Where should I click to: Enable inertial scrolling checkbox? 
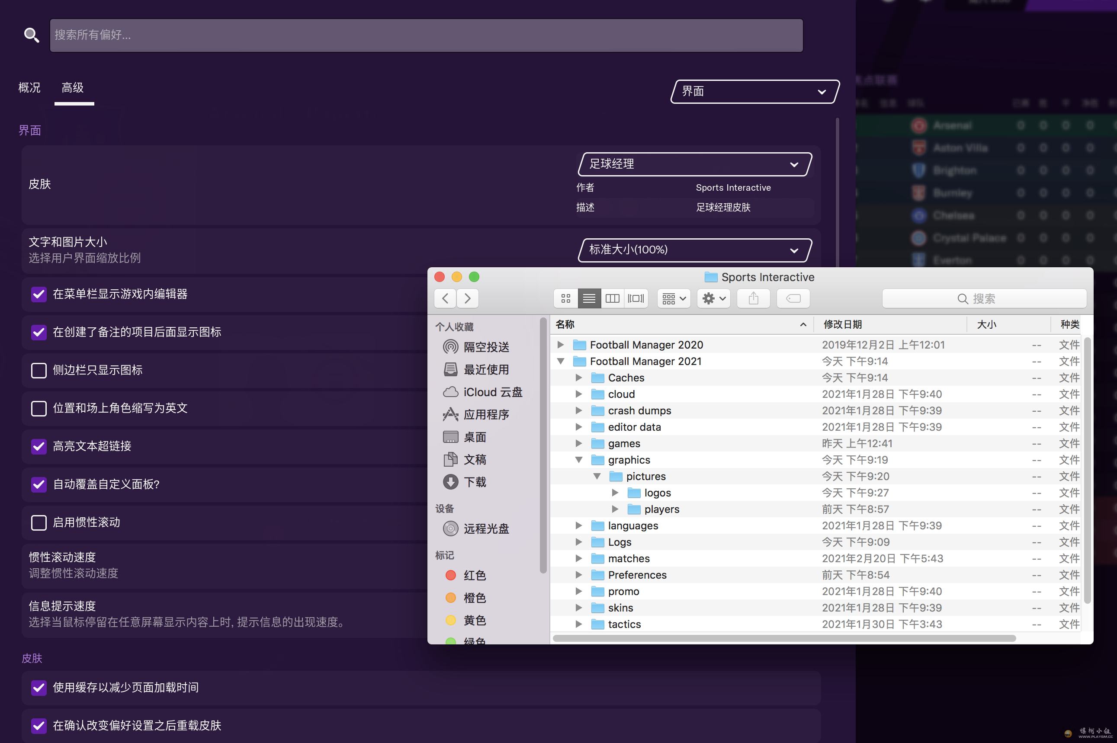tap(39, 523)
